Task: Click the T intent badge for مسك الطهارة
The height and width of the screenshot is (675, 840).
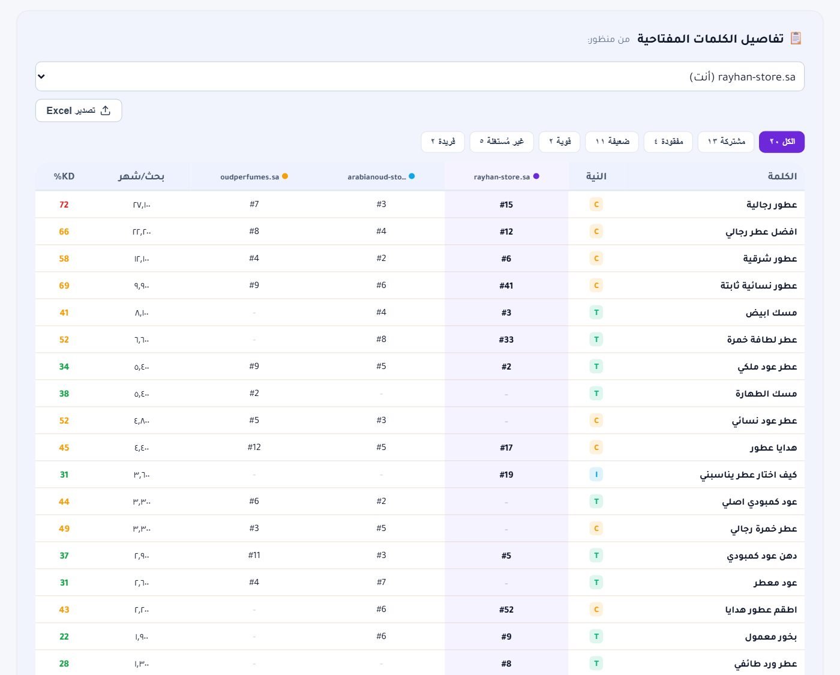Action: coord(596,394)
